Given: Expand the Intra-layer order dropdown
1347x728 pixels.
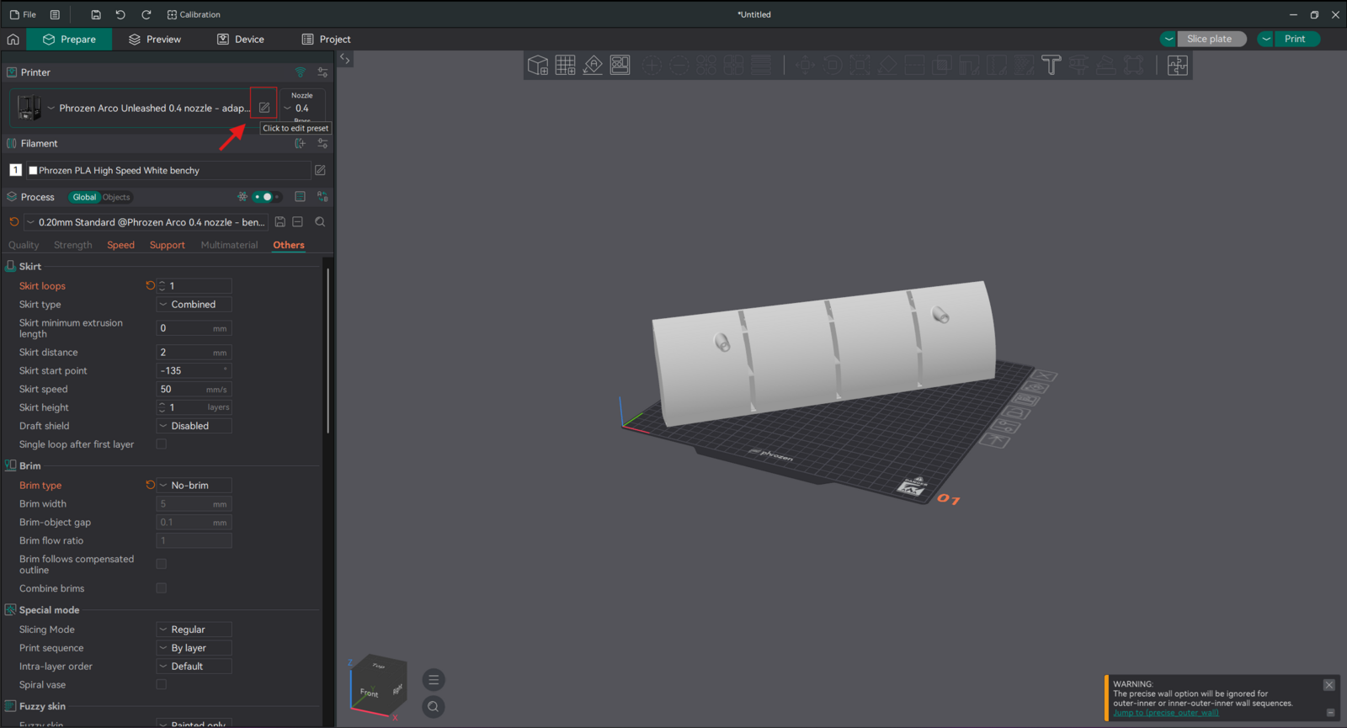Looking at the screenshot, I should click(x=194, y=667).
